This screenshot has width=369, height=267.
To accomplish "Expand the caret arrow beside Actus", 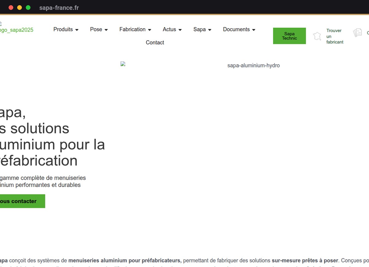I will point(180,30).
